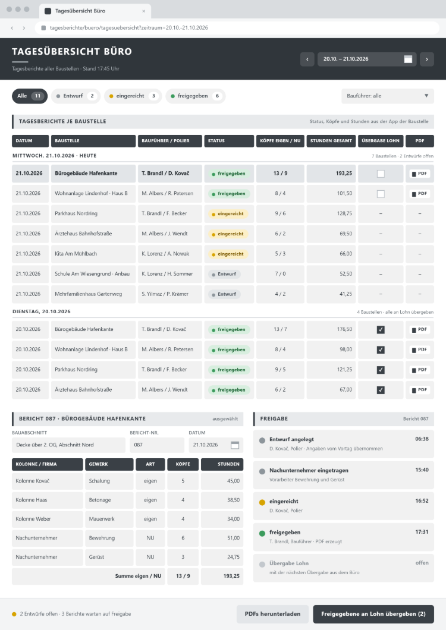Click freigegeben 17:31 timeline entry
446x630 pixels.
pyautogui.click(x=344, y=537)
